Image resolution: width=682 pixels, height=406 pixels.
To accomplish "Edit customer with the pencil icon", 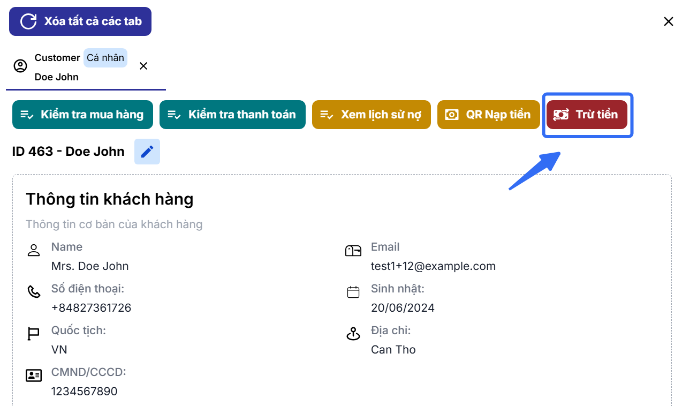I will click(x=147, y=152).
